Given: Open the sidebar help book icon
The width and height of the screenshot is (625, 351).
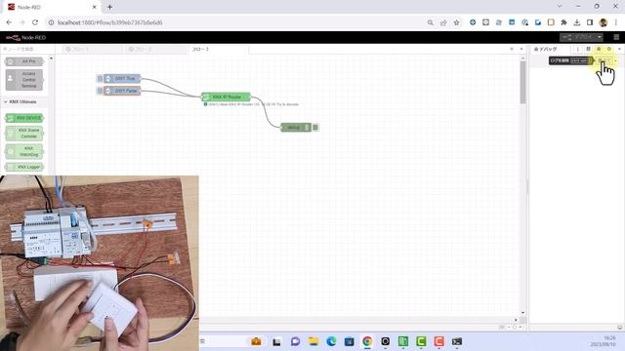Looking at the screenshot, I should point(588,49).
